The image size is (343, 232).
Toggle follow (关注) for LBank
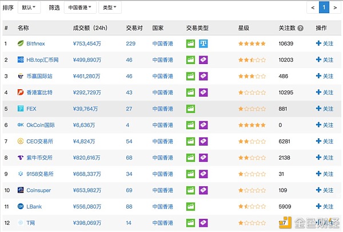point(324,207)
